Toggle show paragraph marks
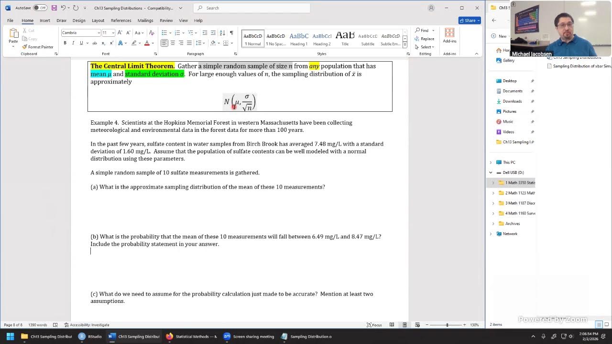This screenshot has width=612, height=344. click(x=231, y=32)
